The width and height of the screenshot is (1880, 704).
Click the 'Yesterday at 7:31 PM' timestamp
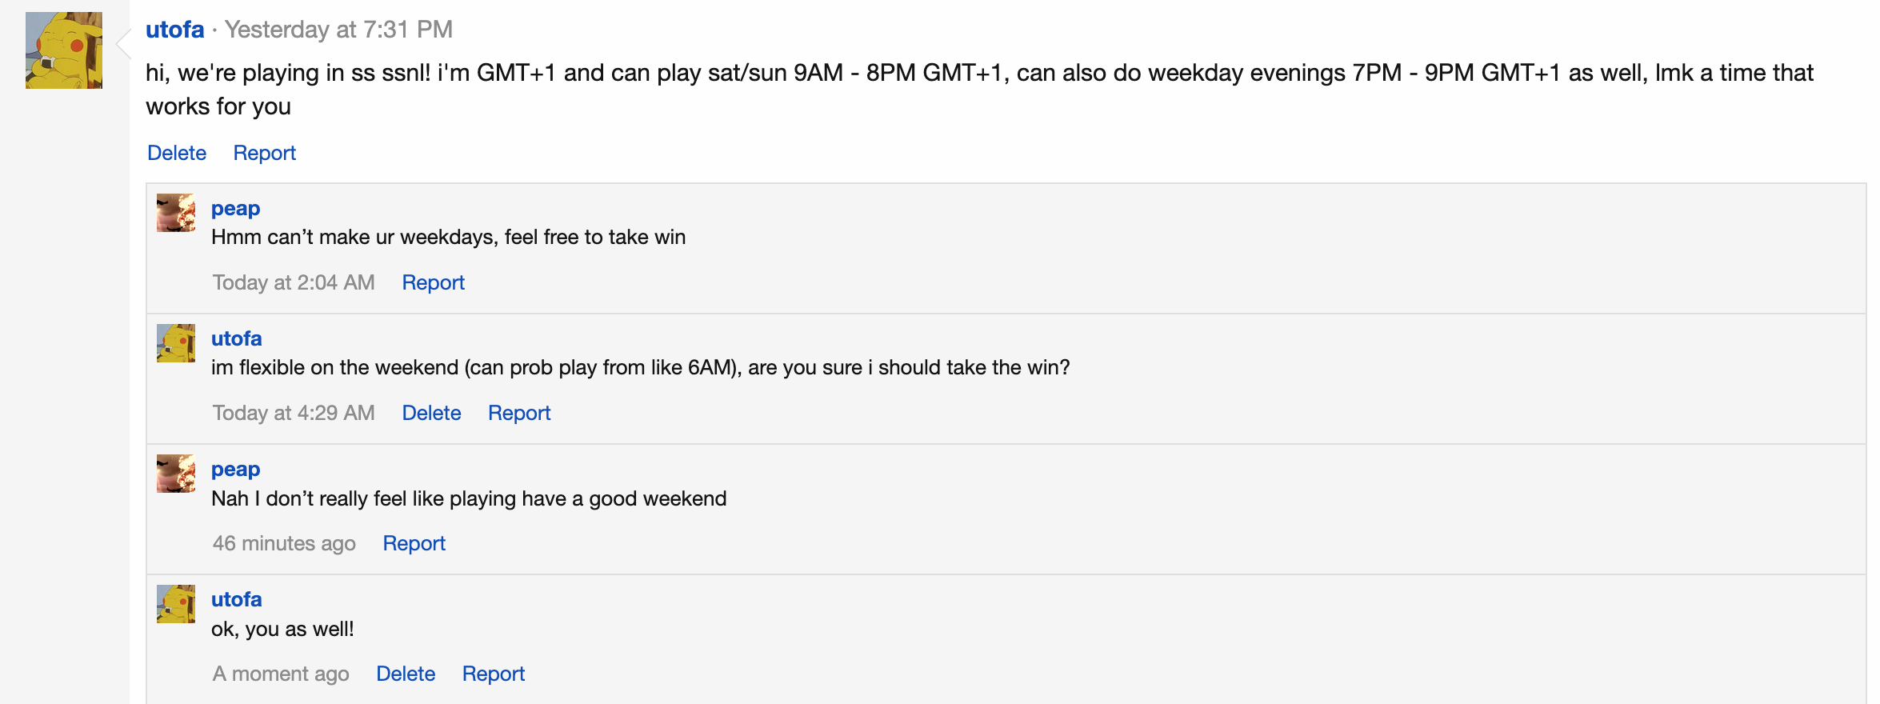[x=338, y=30]
